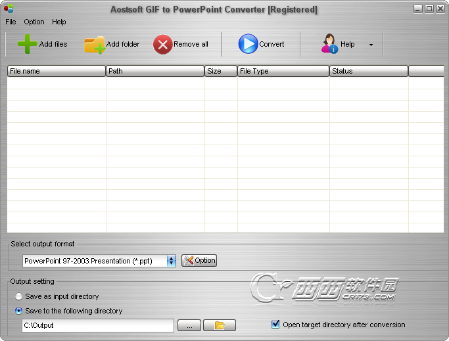
Task: Click the green plus Add files icon
Action: point(27,44)
